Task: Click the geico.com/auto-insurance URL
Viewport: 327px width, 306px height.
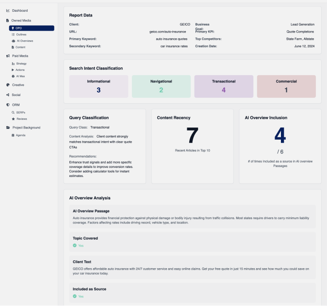Action: point(167,32)
